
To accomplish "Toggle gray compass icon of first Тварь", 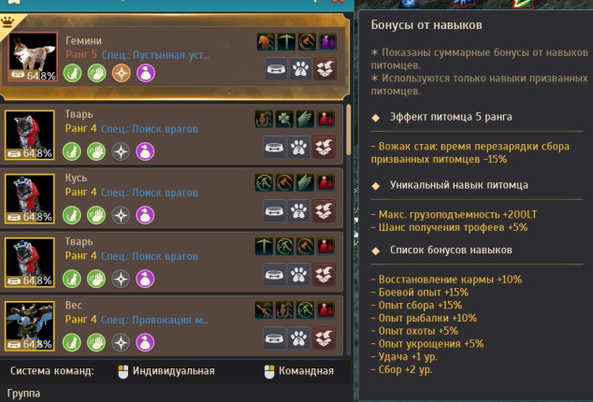I will 121,151.
